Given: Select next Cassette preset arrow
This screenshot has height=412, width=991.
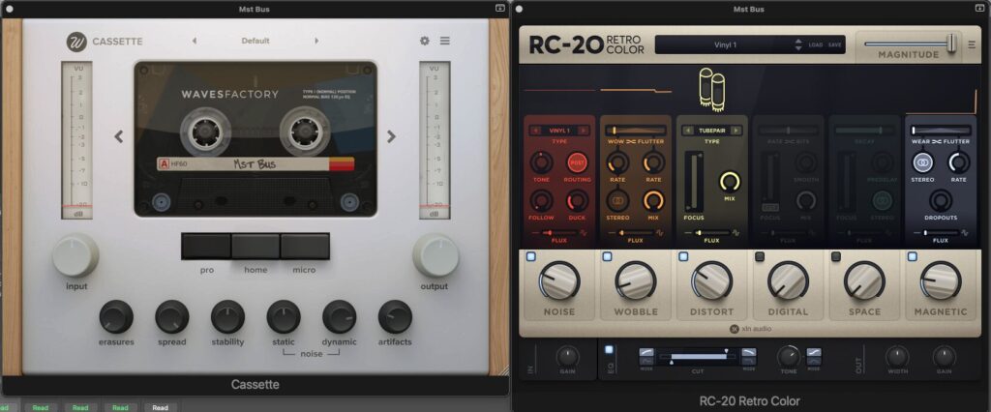Looking at the screenshot, I should click(x=316, y=41).
